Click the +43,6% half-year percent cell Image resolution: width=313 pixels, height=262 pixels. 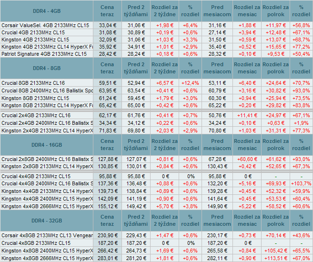click(x=301, y=235)
